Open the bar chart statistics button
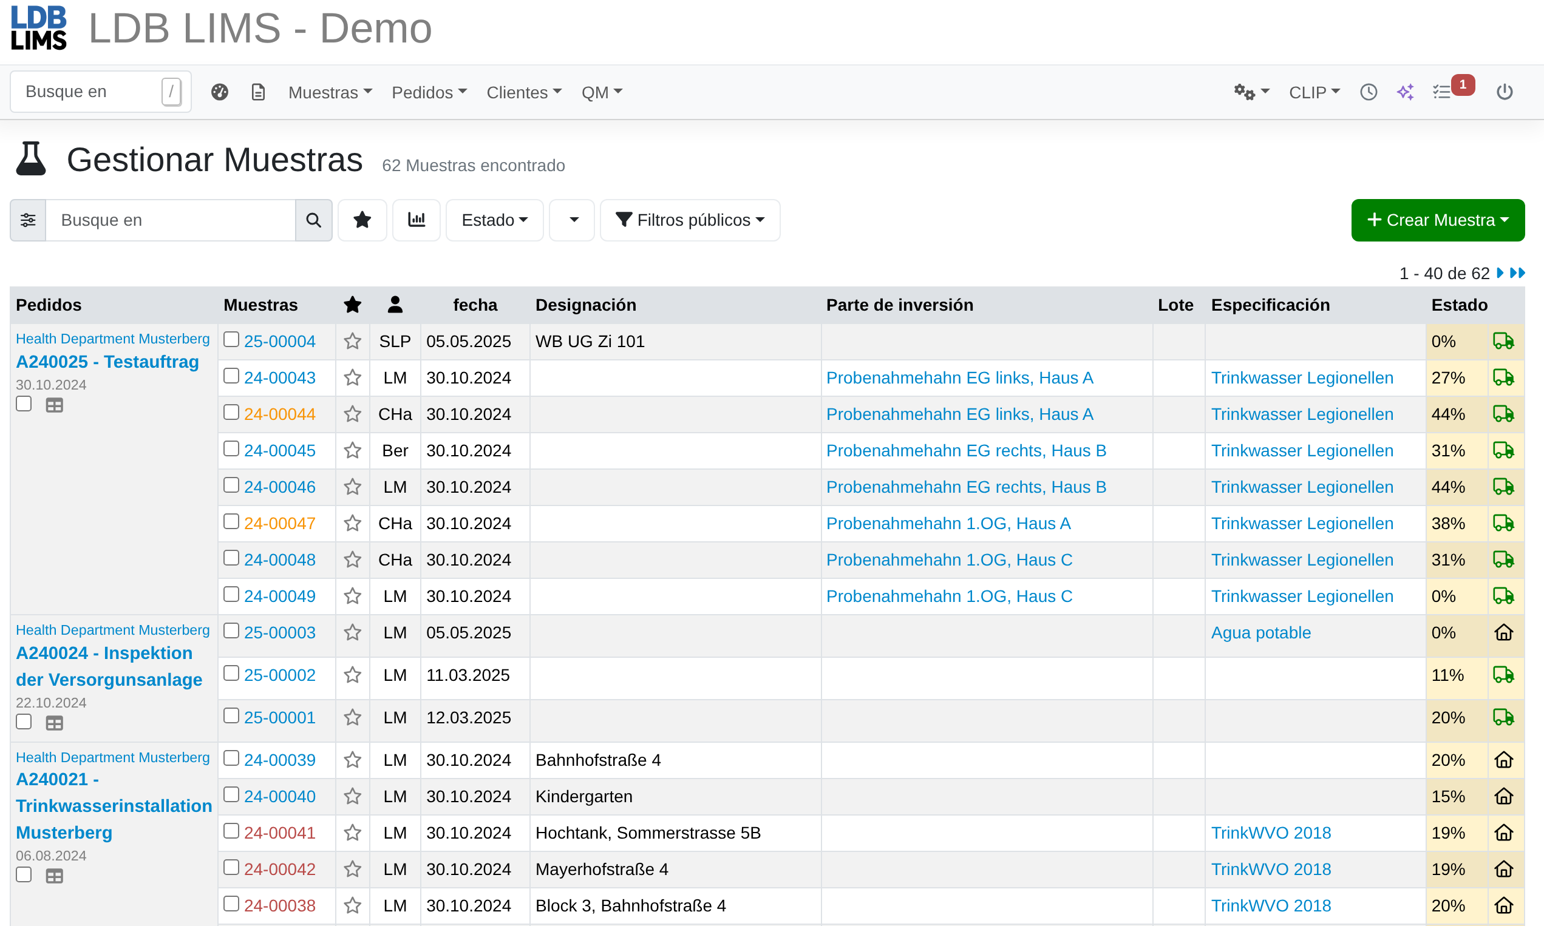 [417, 220]
